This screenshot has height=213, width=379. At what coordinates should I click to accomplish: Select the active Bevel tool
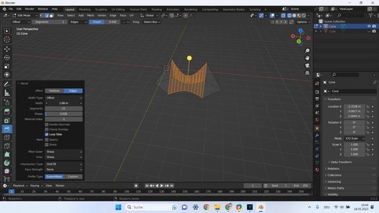pyautogui.click(x=7, y=129)
